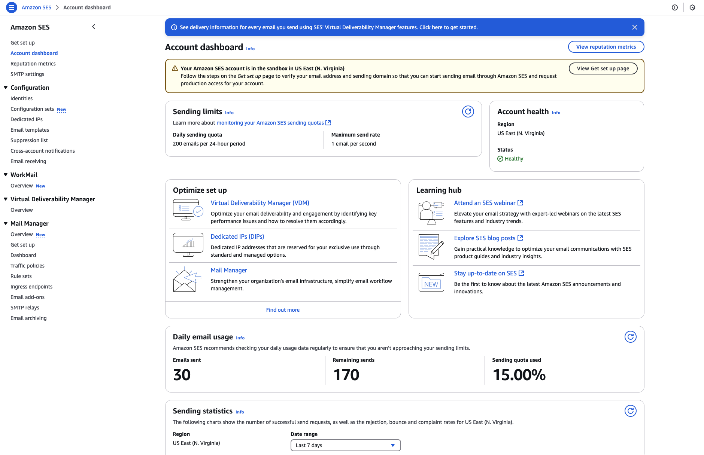The width and height of the screenshot is (704, 455).
Task: Click Info link next to Account dashboard heading
Action: (250, 49)
